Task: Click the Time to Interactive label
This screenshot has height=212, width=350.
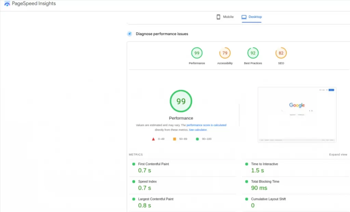Action: coord(264,164)
